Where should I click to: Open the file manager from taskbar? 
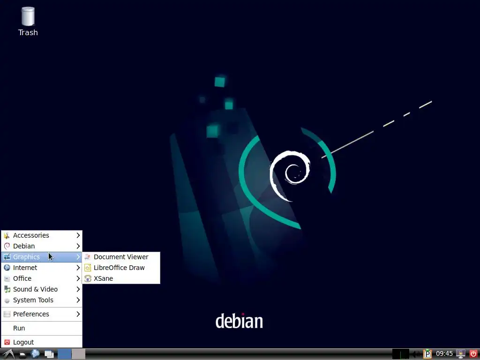(22, 354)
